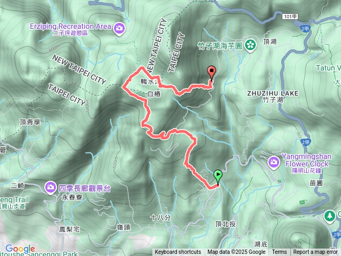Click the Erziping Recreation Area camera pin
The image size is (341, 256).
[x=119, y=29]
